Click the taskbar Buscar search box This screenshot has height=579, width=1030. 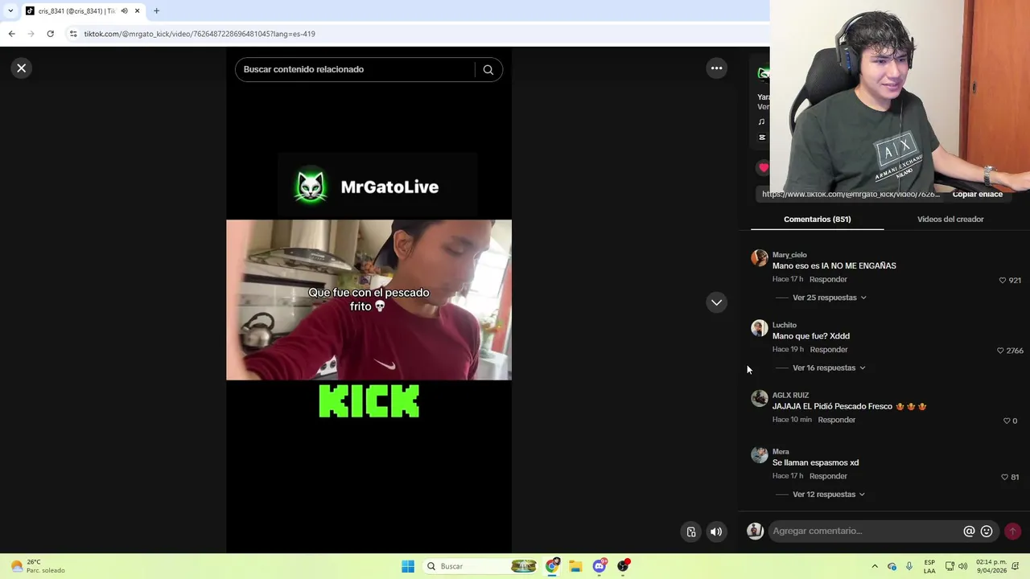(x=479, y=566)
